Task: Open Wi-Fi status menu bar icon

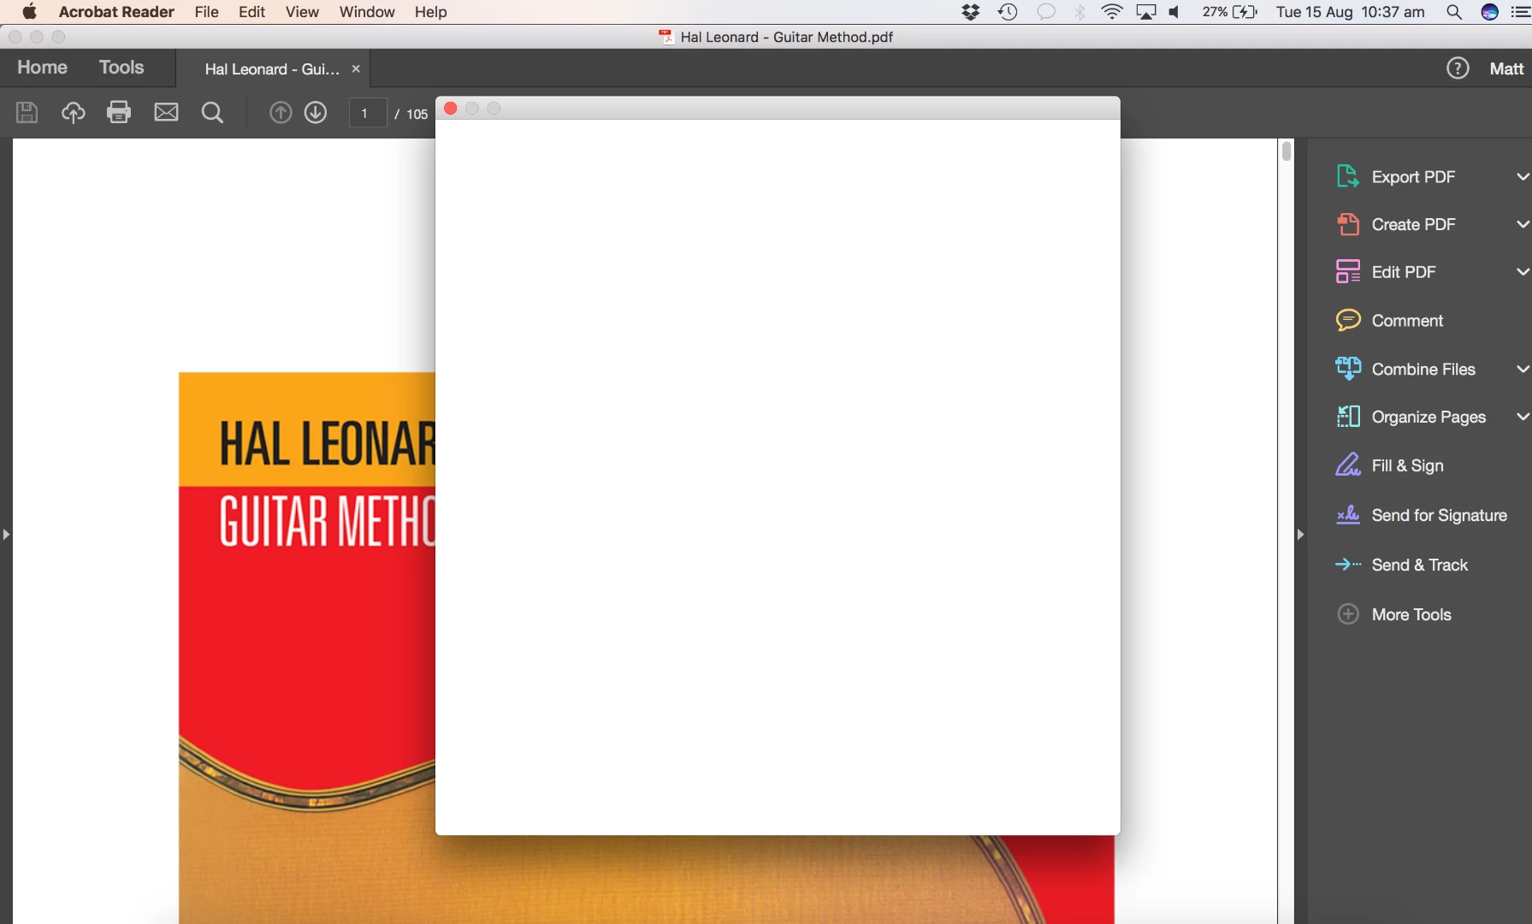Action: coord(1112,12)
